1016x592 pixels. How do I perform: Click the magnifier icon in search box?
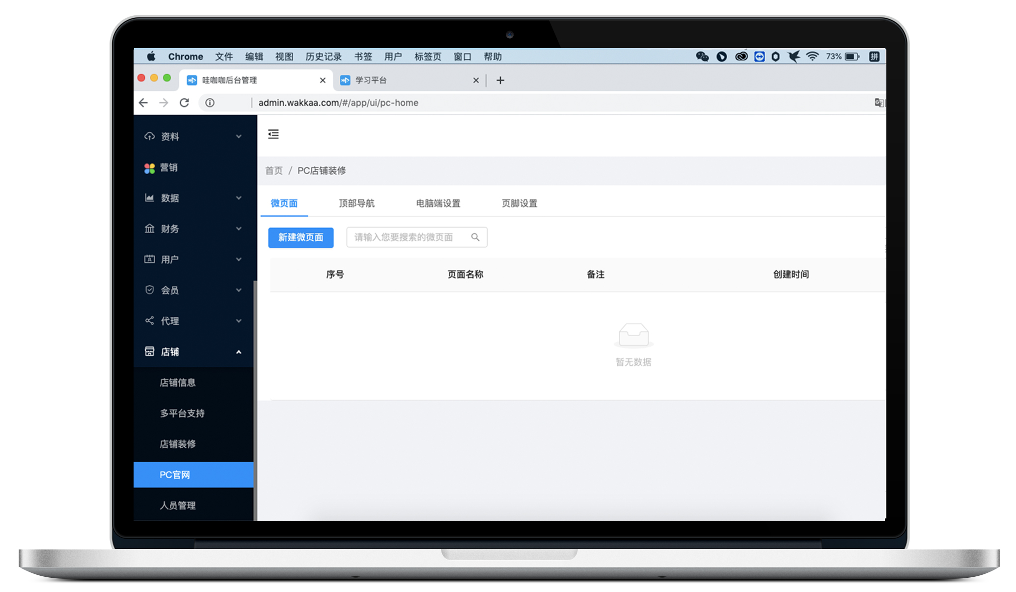(474, 237)
